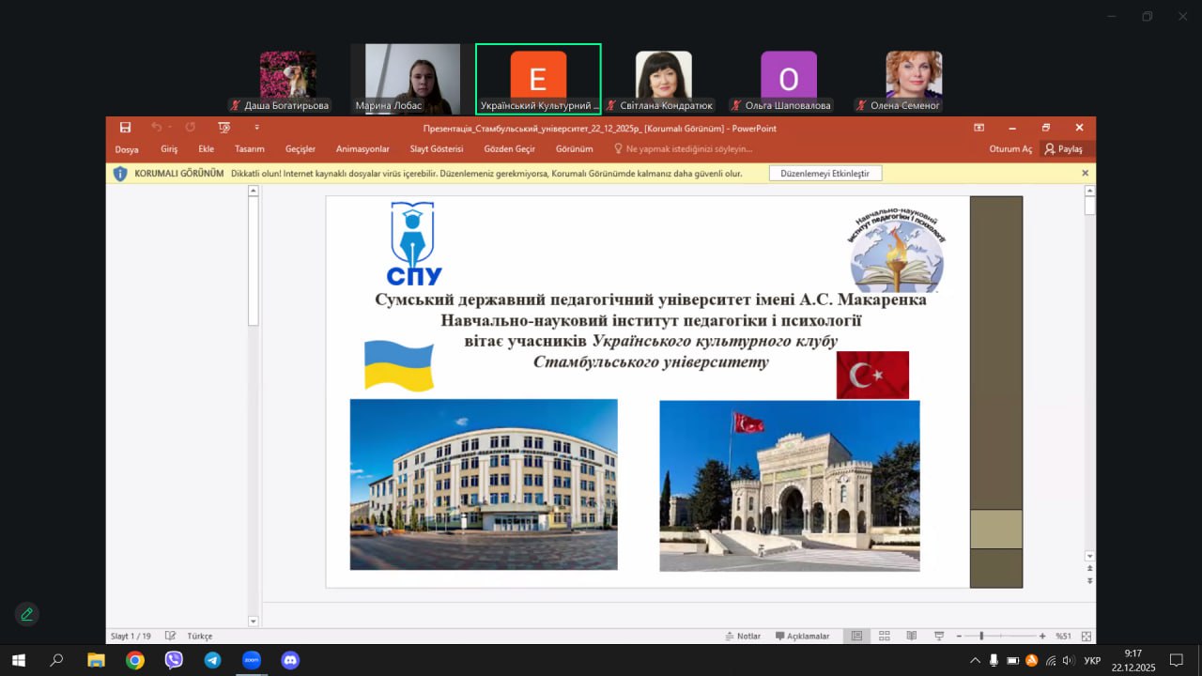The image size is (1202, 676).
Task: Toggle the Açıklamalar comments pane
Action: click(x=802, y=636)
